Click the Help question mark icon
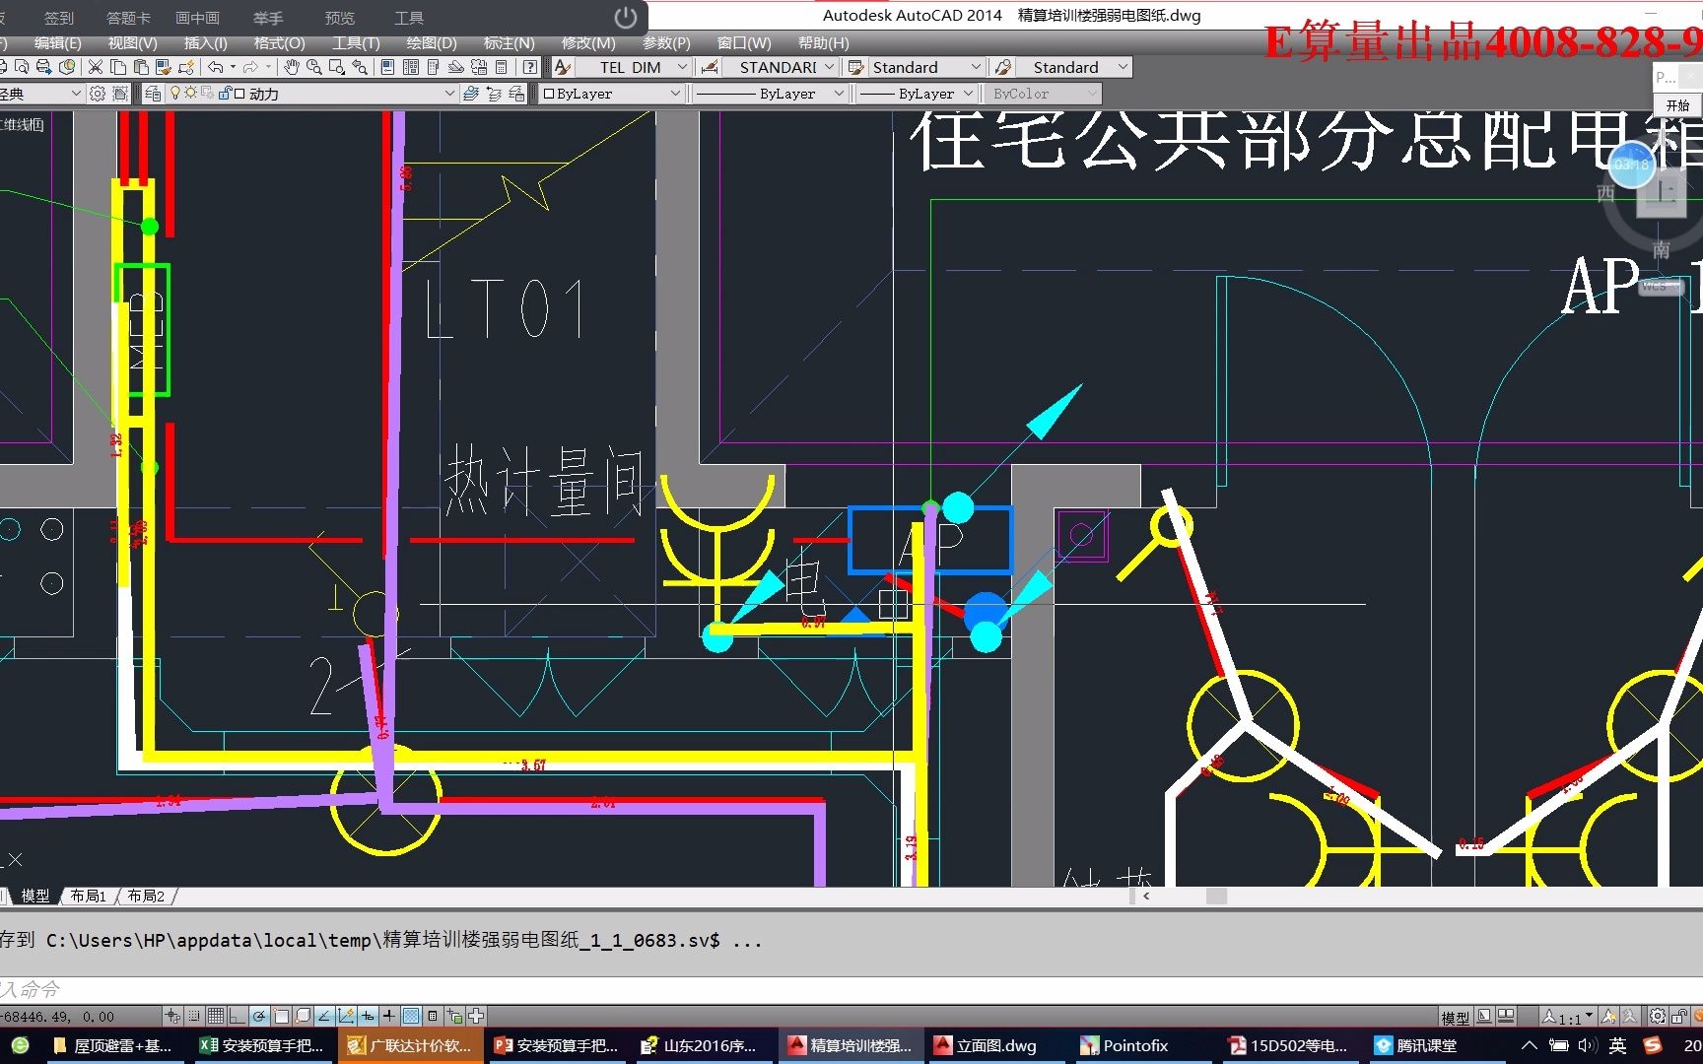This screenshot has height=1064, width=1703. (x=530, y=67)
